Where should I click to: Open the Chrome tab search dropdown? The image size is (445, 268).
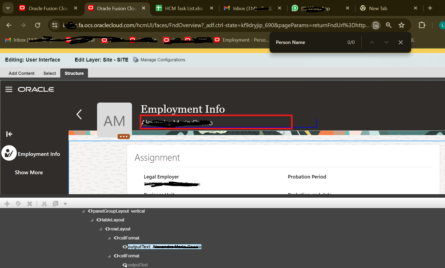point(8,8)
